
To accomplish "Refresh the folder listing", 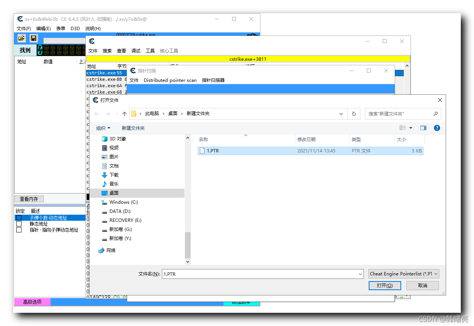I will tap(354, 114).
